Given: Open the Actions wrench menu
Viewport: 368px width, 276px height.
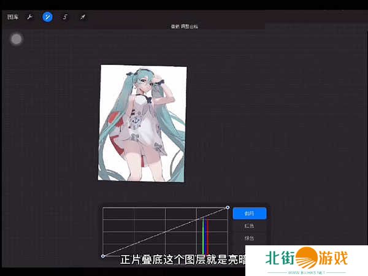Looking at the screenshot, I should coord(29,17).
